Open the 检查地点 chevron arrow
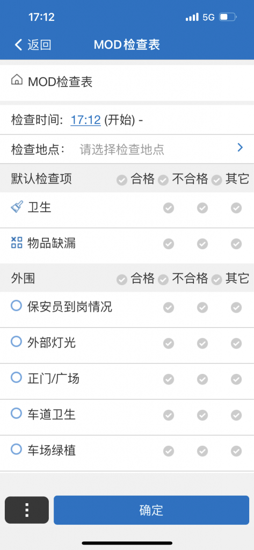 (x=241, y=148)
